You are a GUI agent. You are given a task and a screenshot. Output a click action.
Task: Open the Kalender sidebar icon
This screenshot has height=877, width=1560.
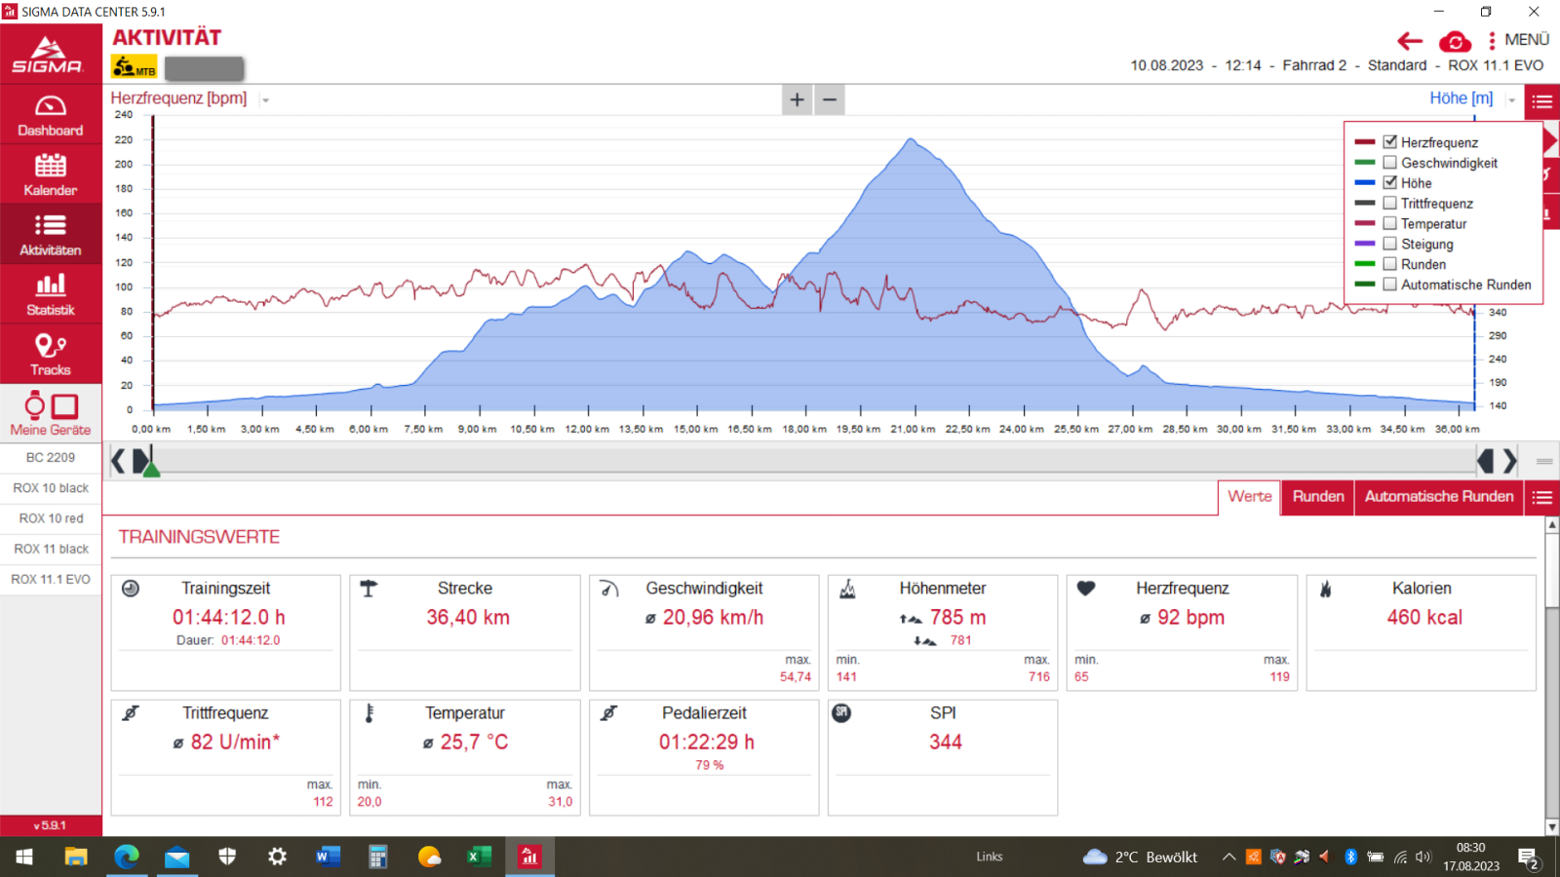click(x=51, y=175)
